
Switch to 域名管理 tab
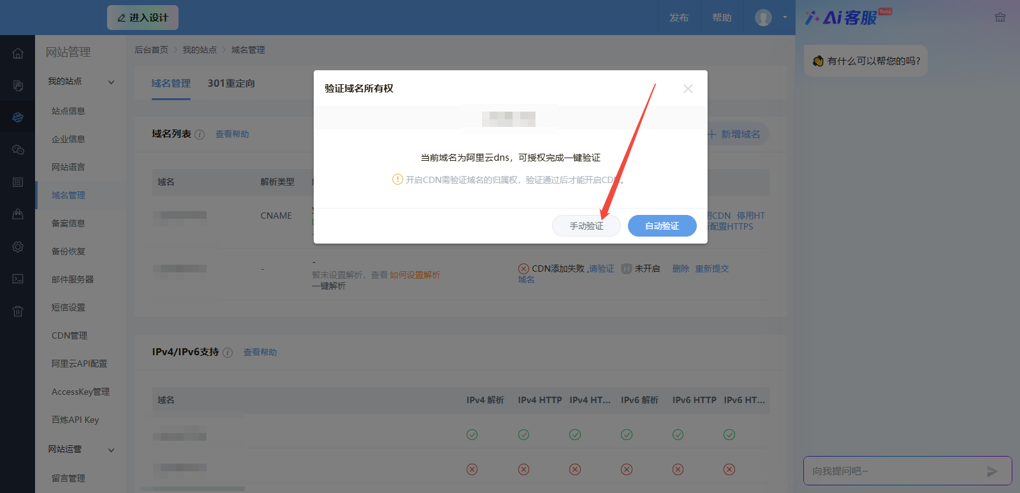(x=171, y=84)
